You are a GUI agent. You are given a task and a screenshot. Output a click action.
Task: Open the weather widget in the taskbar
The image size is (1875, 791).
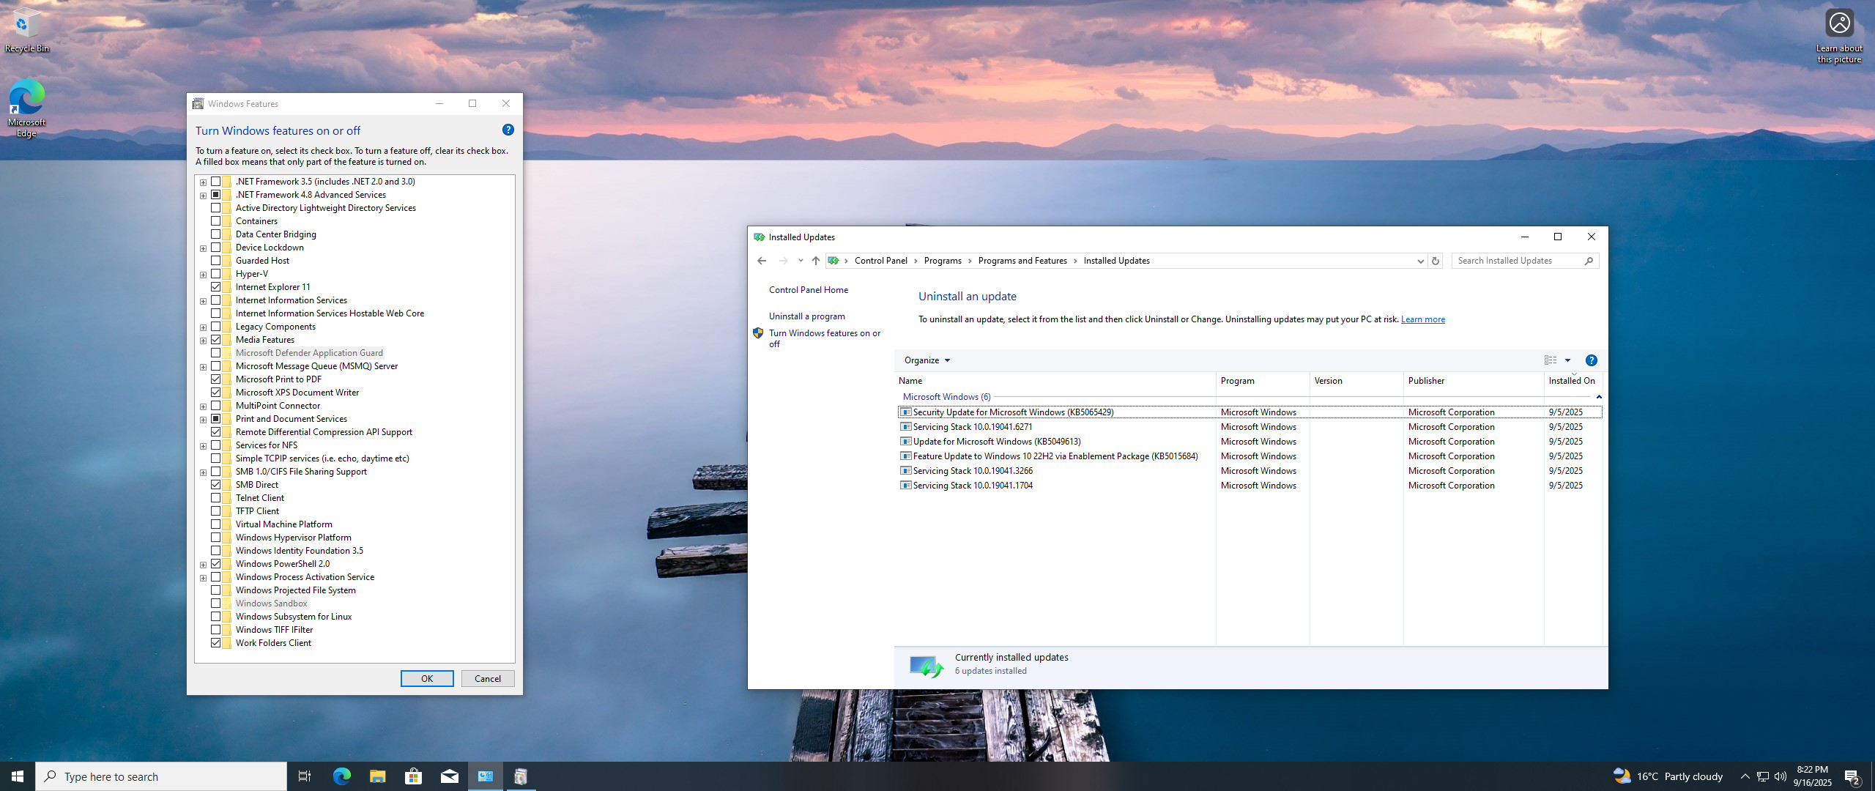[1668, 776]
